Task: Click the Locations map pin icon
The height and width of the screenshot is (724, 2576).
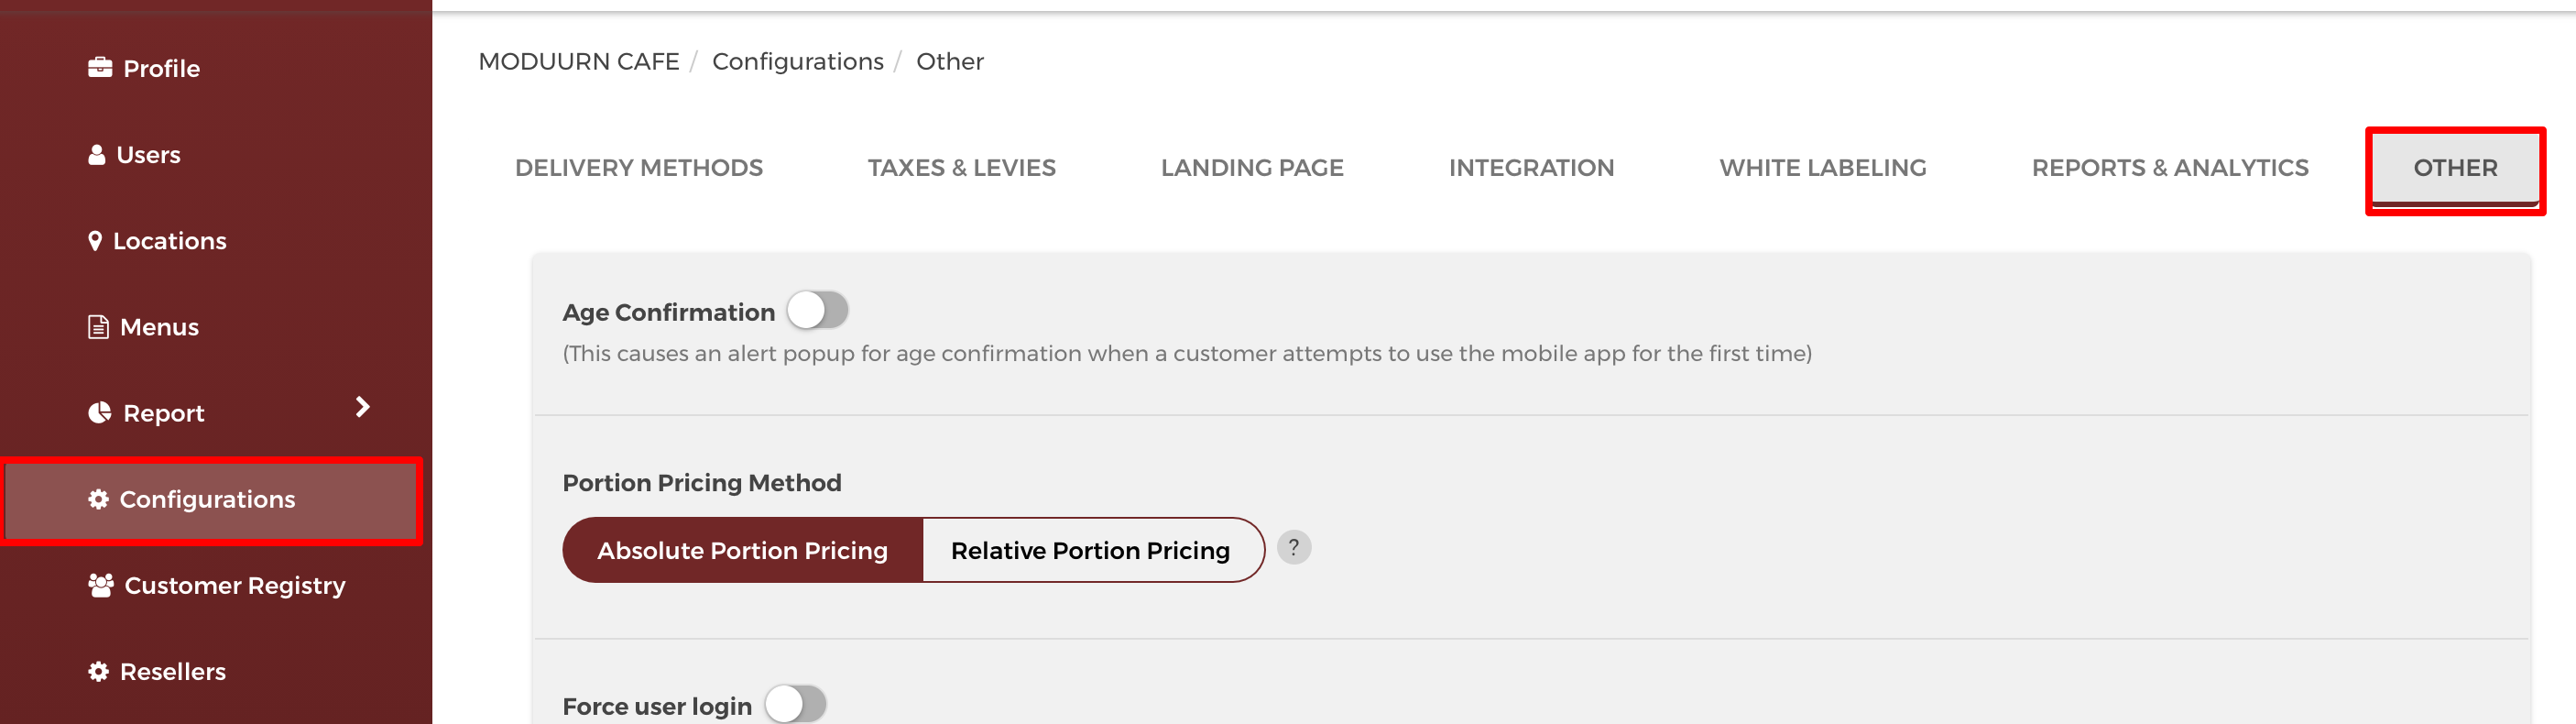Action: (x=95, y=241)
